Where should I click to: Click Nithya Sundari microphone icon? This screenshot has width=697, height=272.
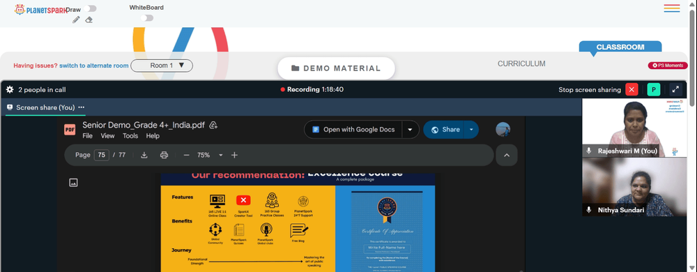[x=589, y=210]
